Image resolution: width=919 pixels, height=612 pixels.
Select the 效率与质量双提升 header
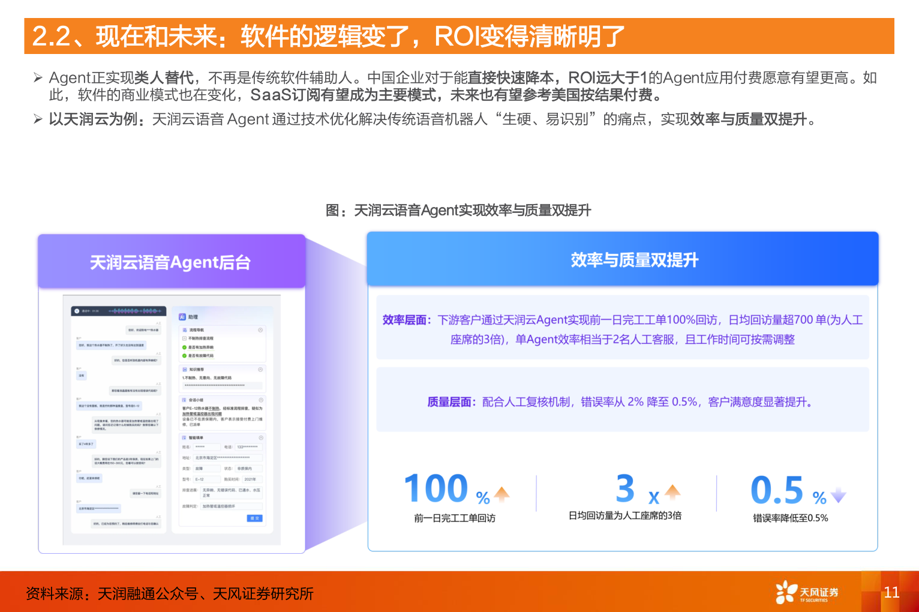coord(634,259)
